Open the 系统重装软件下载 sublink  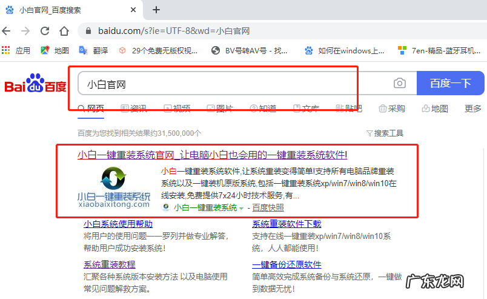click(x=287, y=224)
